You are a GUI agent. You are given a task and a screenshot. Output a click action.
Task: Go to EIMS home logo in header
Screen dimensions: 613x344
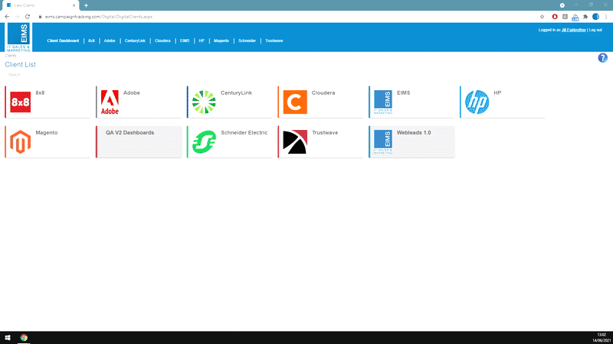click(x=18, y=37)
